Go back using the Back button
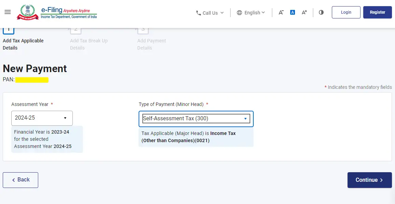 pos(20,180)
